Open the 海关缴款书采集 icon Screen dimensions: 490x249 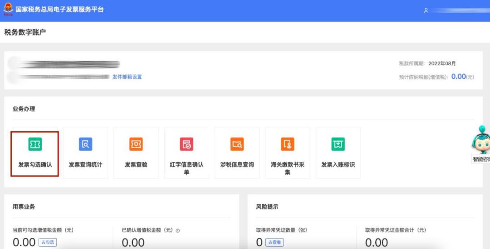[288, 144]
